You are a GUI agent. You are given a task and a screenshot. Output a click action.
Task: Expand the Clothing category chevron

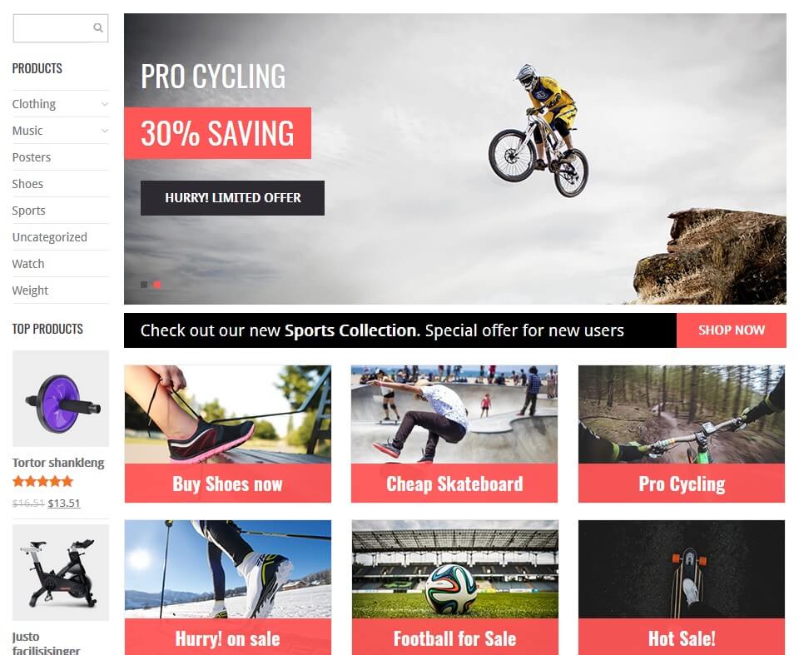click(x=105, y=104)
